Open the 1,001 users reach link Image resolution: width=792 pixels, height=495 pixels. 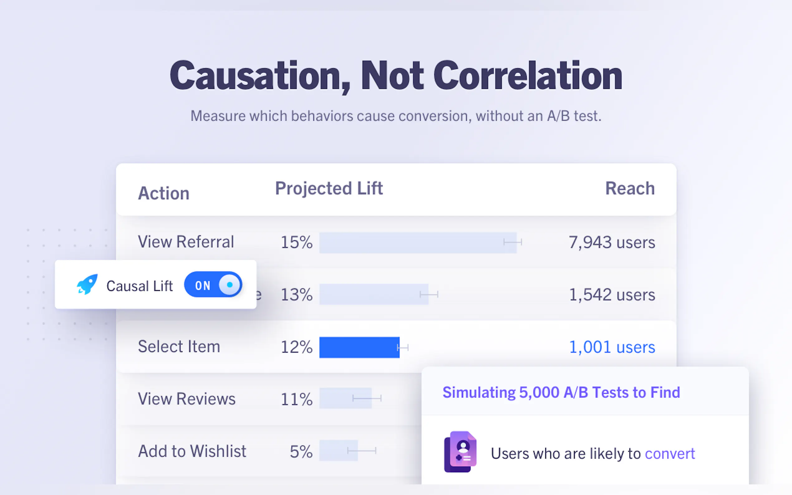612,347
